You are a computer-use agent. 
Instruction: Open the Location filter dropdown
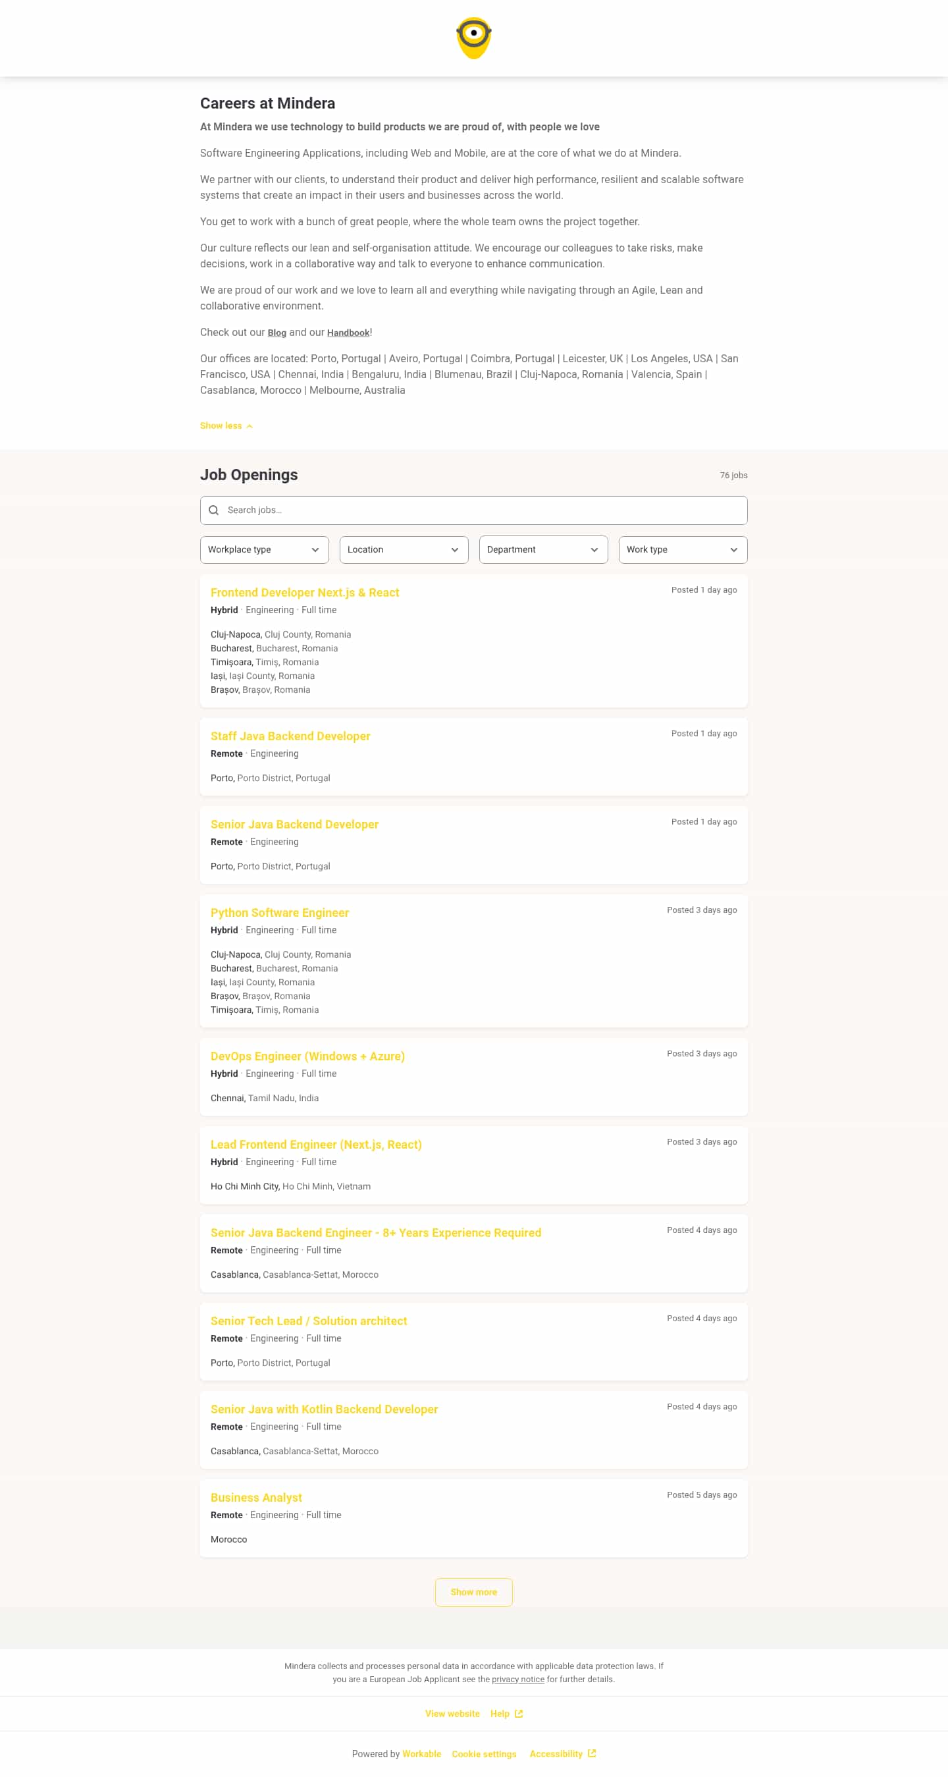click(x=404, y=550)
